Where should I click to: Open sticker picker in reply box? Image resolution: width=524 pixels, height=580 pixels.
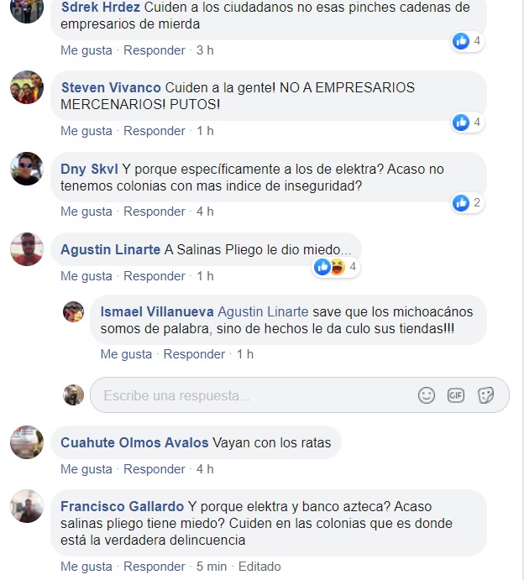485,395
